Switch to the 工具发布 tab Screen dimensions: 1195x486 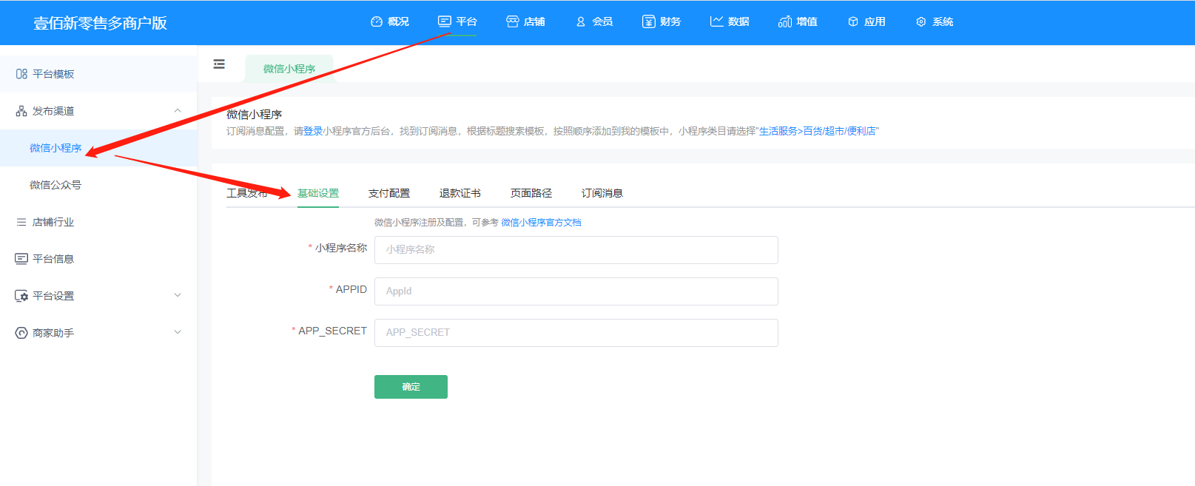247,193
